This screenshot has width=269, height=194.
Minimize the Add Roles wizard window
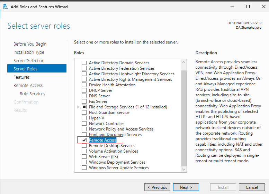tap(232, 7)
